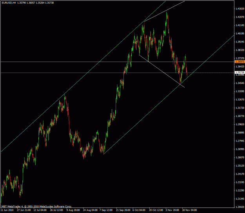Click the 24 Aug 04:00 time label
The image size is (245, 213).
pyautogui.click(x=90, y=210)
